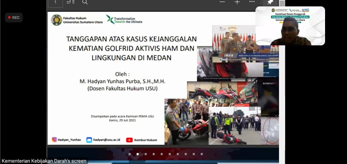
Task: Select the highlighted second carousel dot
Action: 137,154
